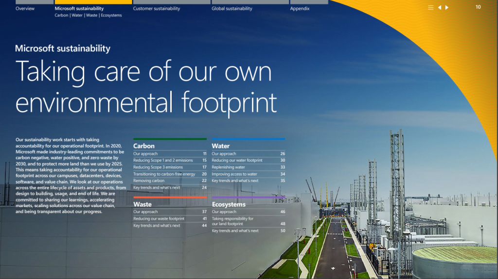Open the Customer sustainability tab
Screen dimensions: 498x279
pyautogui.click(x=157, y=9)
